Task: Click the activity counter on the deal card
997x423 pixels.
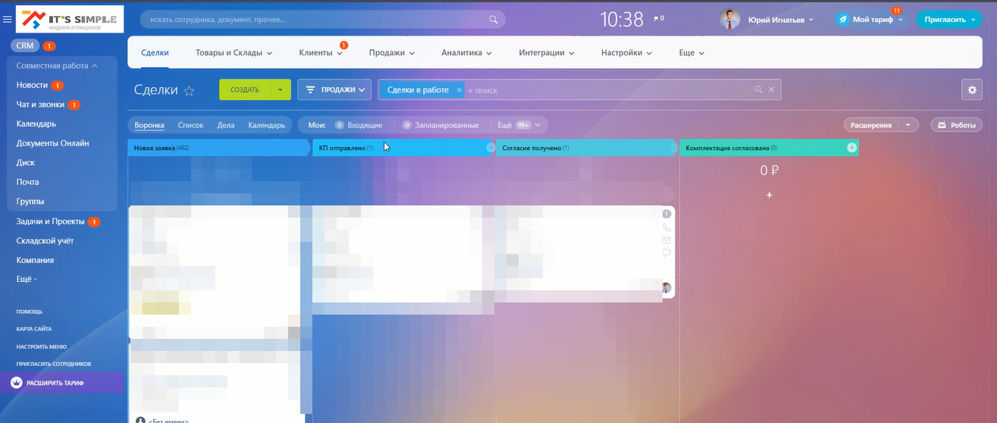Action: pos(666,214)
